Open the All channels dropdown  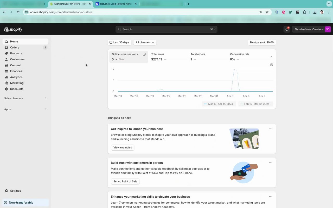[145, 42]
